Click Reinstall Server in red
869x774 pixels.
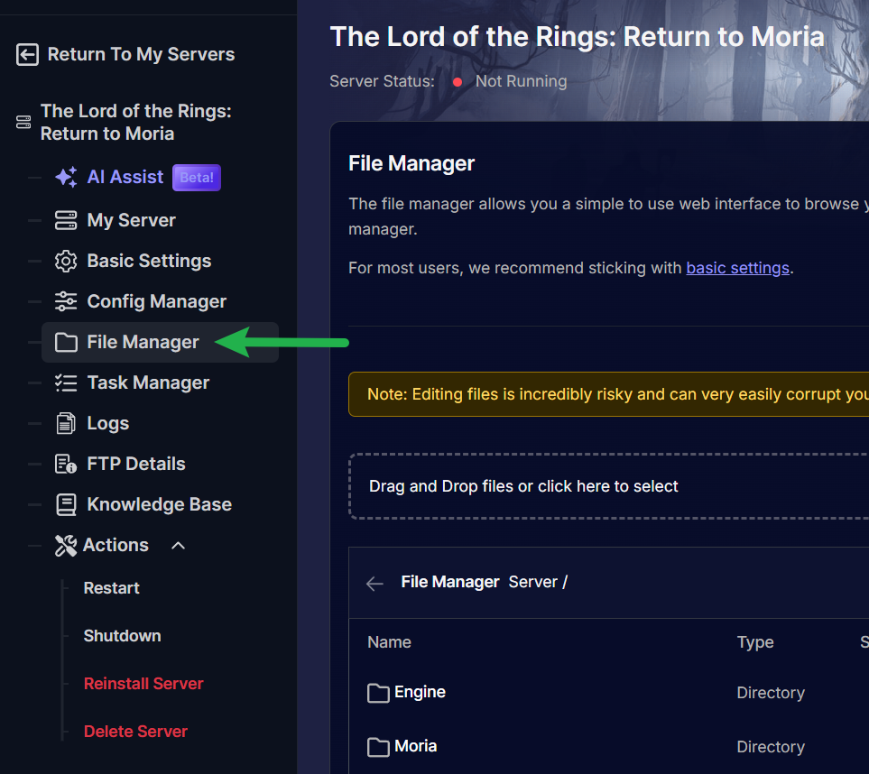[143, 684]
